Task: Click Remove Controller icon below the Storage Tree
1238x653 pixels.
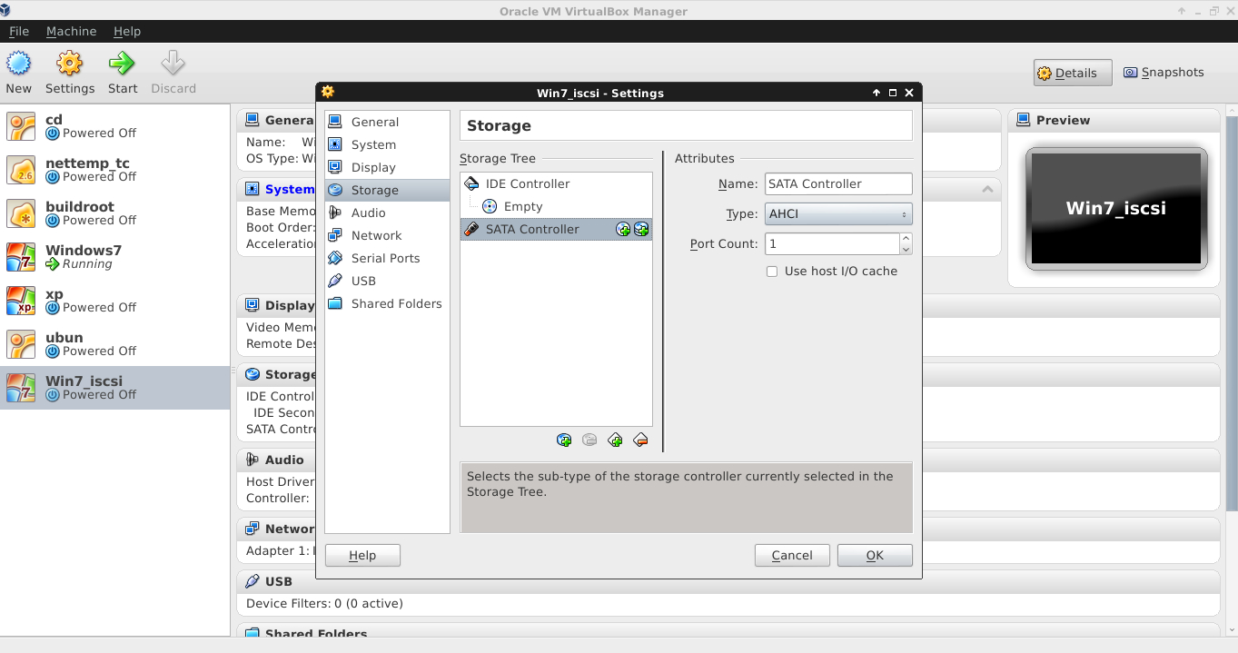Action: 640,440
